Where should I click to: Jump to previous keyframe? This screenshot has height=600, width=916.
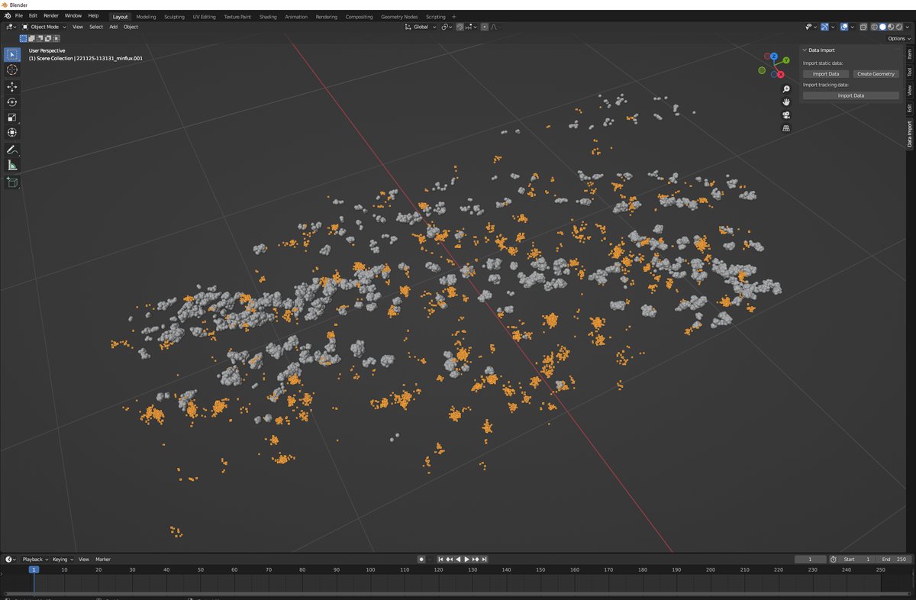(x=450, y=560)
